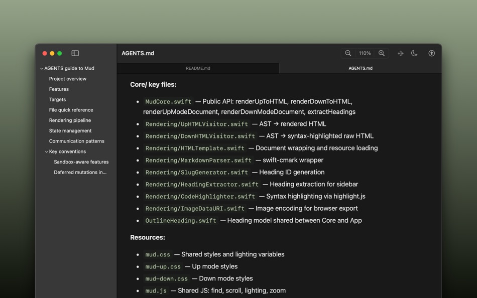Jump to State management heading

pos(70,131)
